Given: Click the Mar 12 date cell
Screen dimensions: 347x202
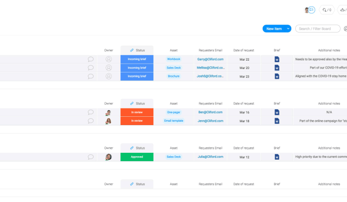Looking at the screenshot, I should 244,157.
